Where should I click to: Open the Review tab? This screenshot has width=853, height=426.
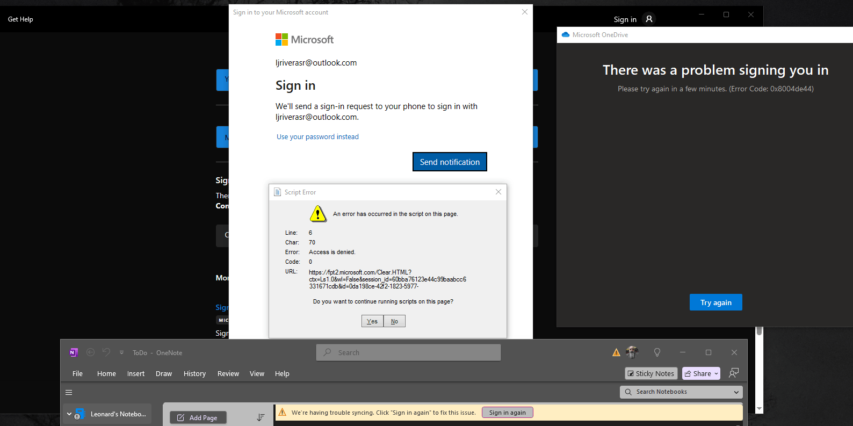228,373
